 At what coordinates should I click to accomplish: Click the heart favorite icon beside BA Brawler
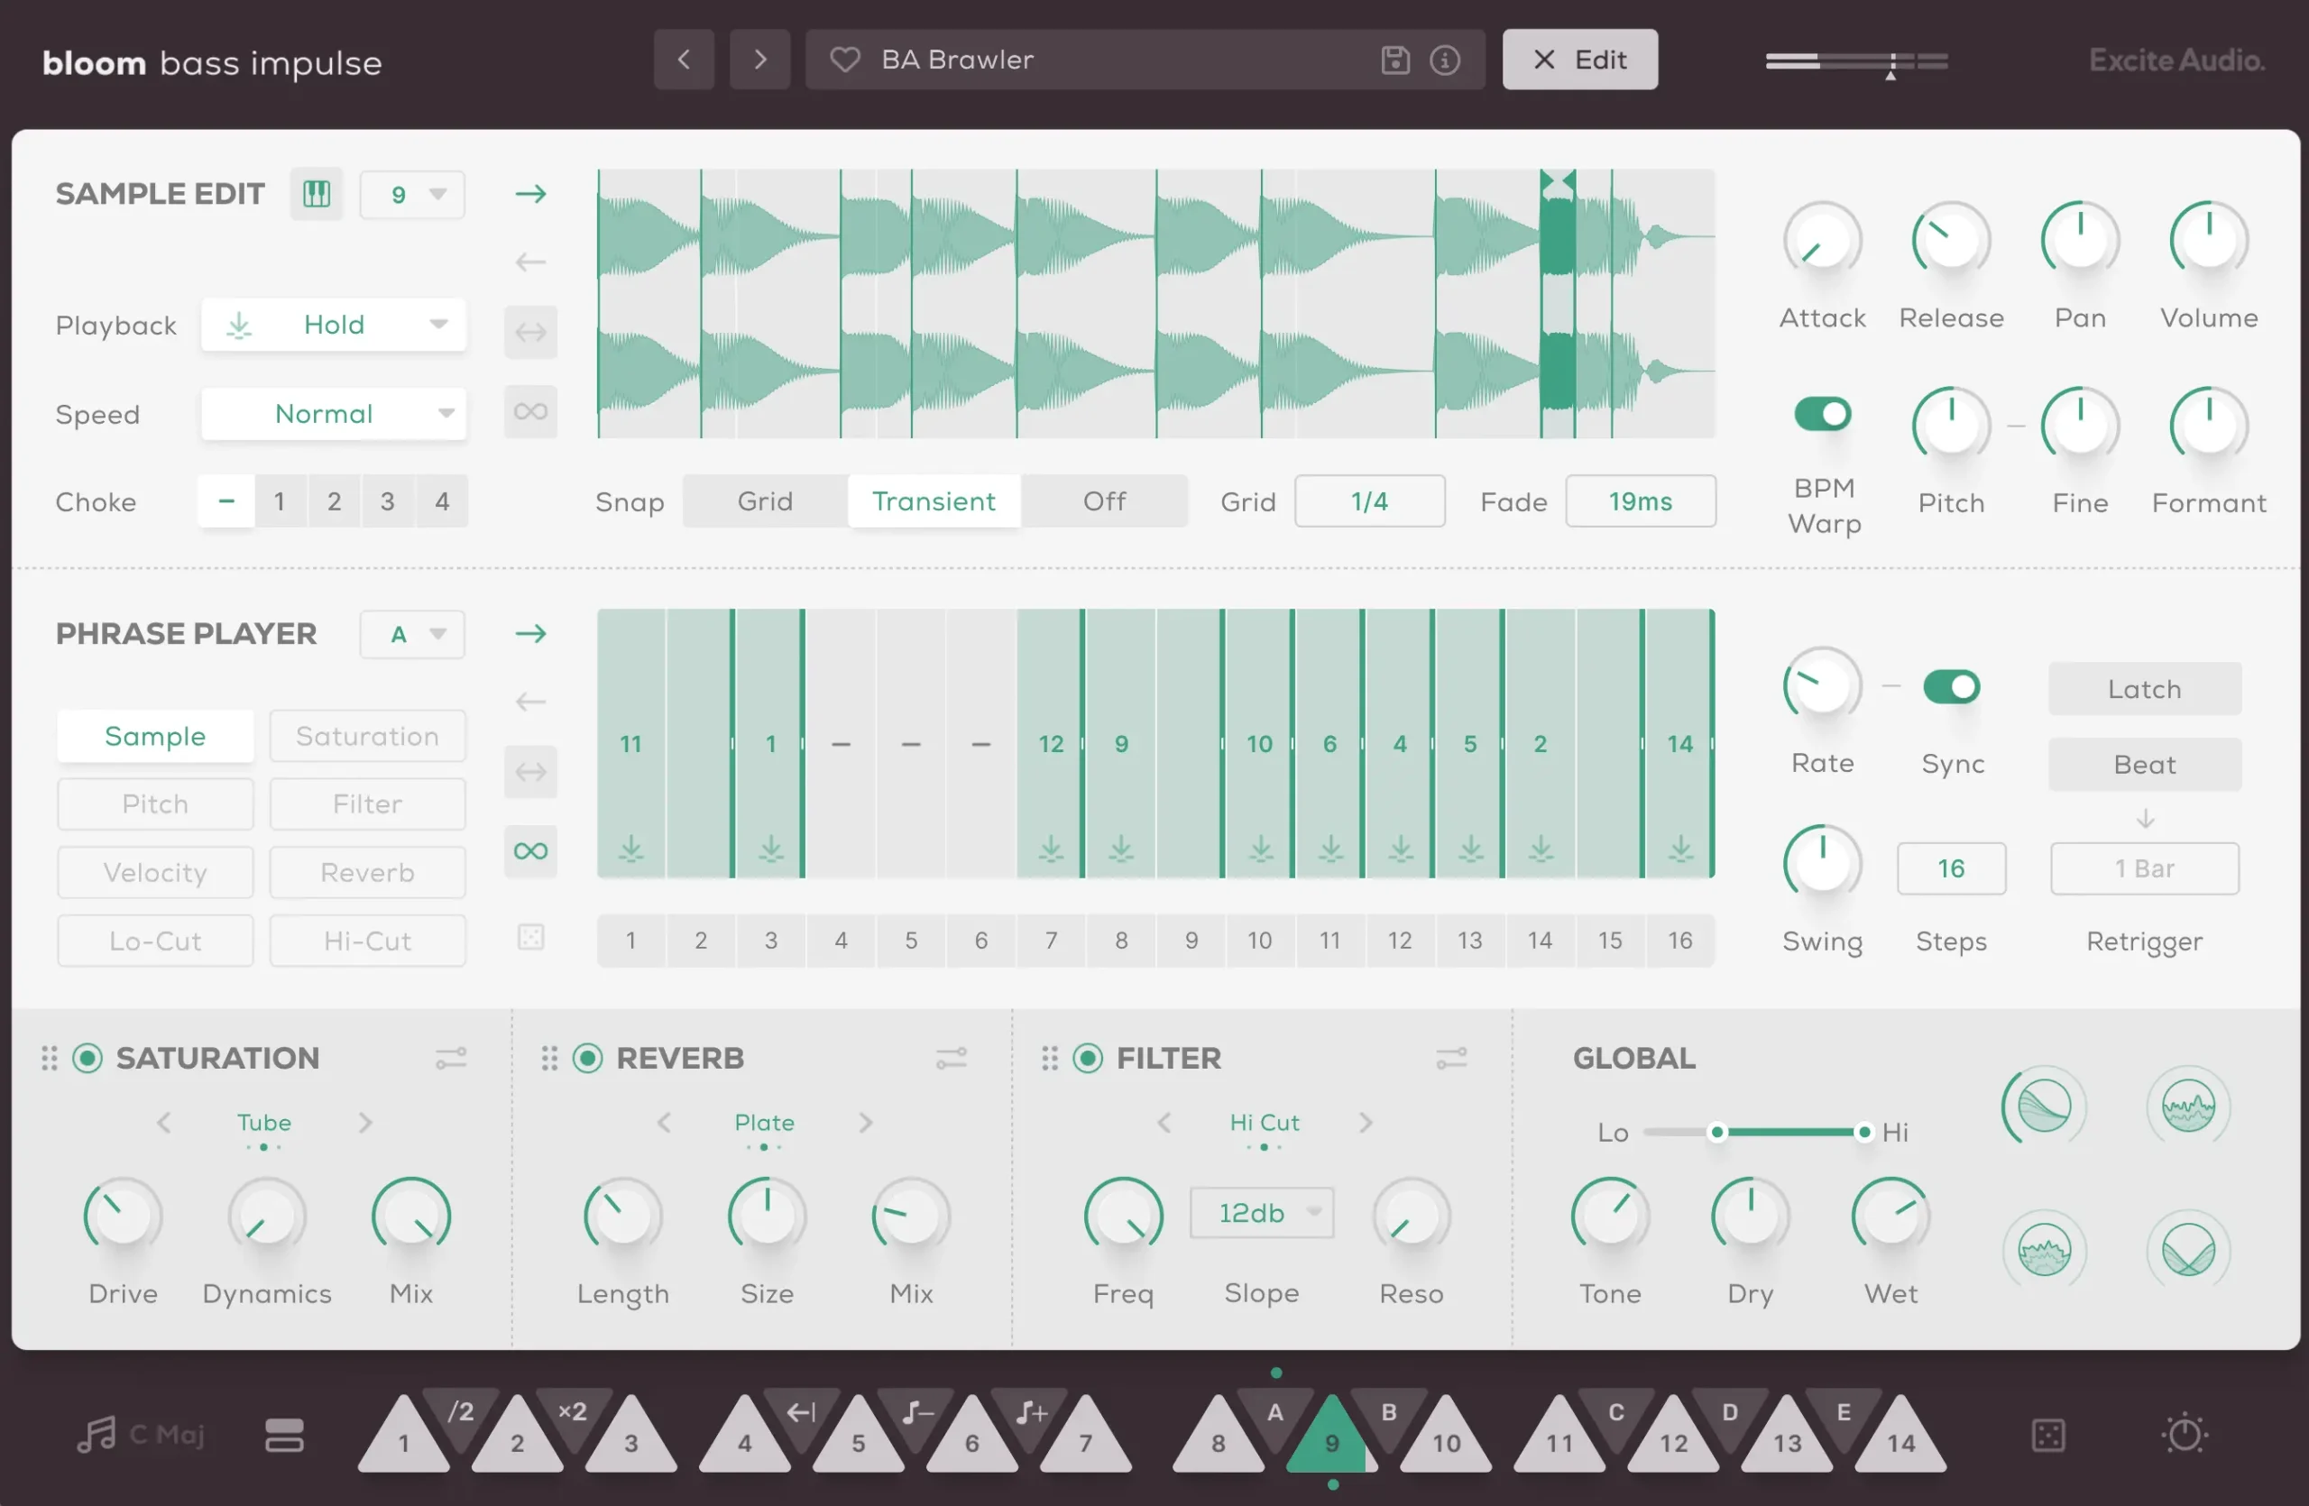click(845, 60)
